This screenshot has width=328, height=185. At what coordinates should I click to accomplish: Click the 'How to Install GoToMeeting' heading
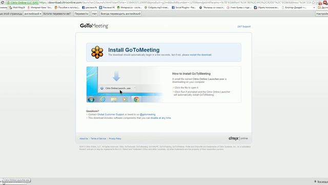[191, 73]
